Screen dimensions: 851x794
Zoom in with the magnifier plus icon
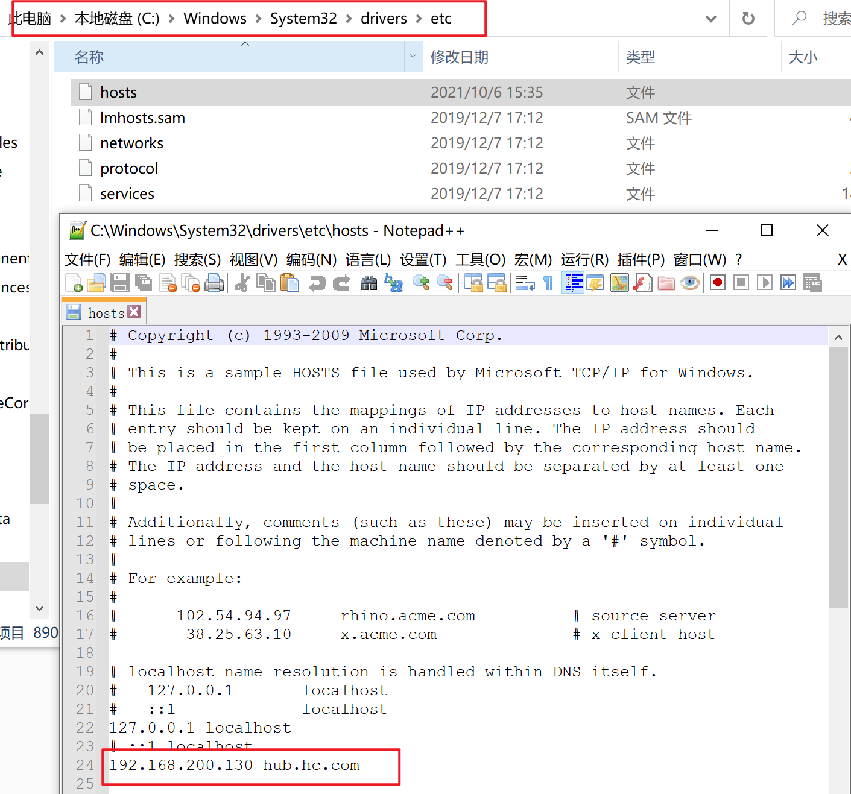pyautogui.click(x=421, y=283)
